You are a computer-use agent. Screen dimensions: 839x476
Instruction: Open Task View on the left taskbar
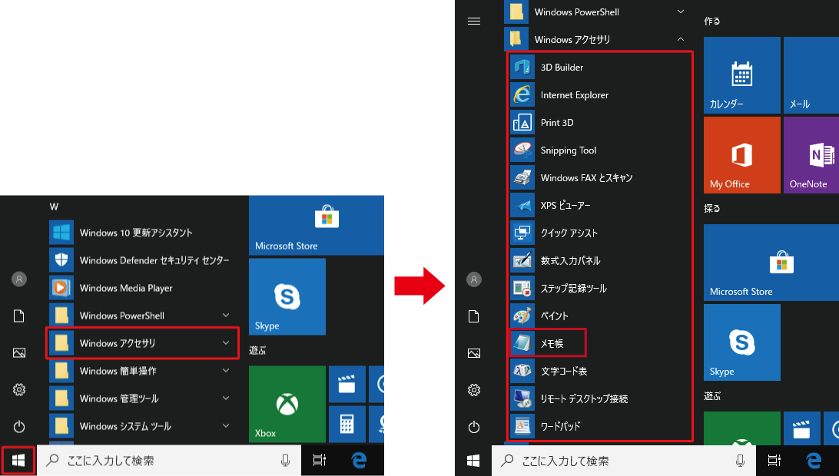320,461
